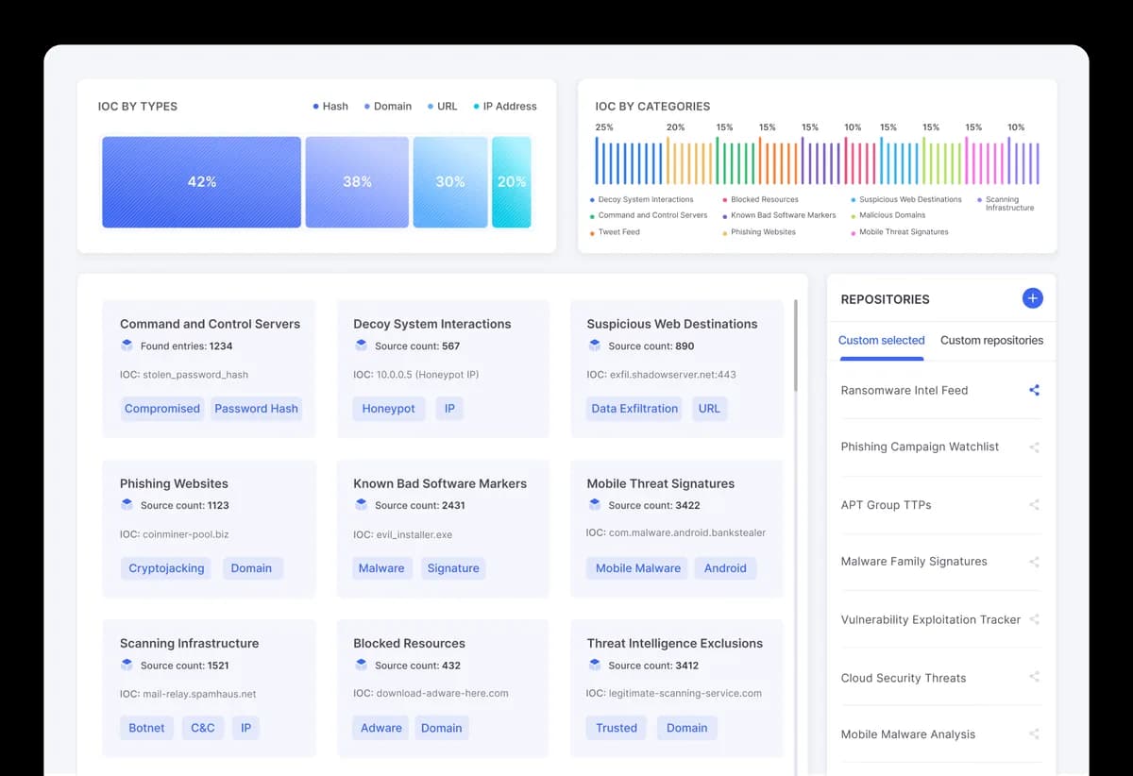Image resolution: width=1133 pixels, height=776 pixels.
Task: Click share icon for Vulnerability Exploitation Tracker
Action: (x=1034, y=620)
